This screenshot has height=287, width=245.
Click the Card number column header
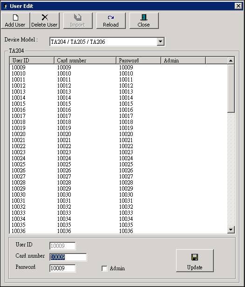pyautogui.click(x=85, y=61)
